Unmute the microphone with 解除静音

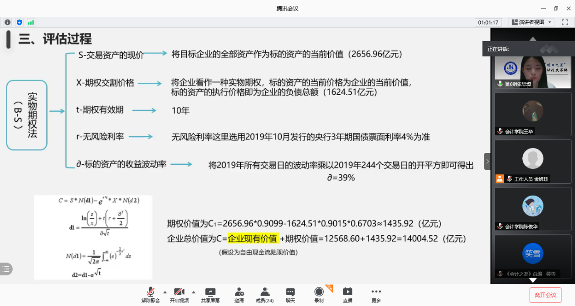[151, 294]
